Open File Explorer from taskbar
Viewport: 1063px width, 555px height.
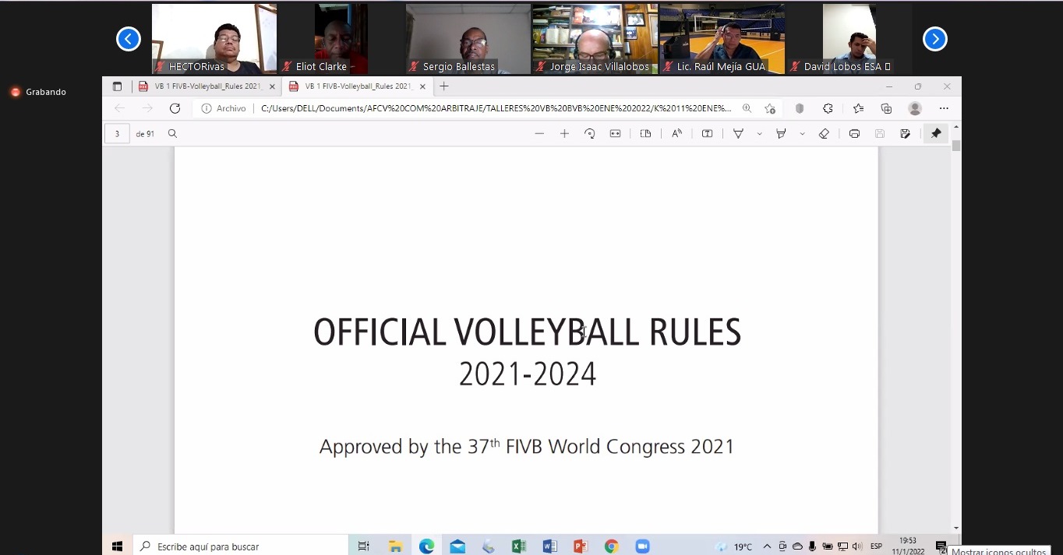point(395,546)
